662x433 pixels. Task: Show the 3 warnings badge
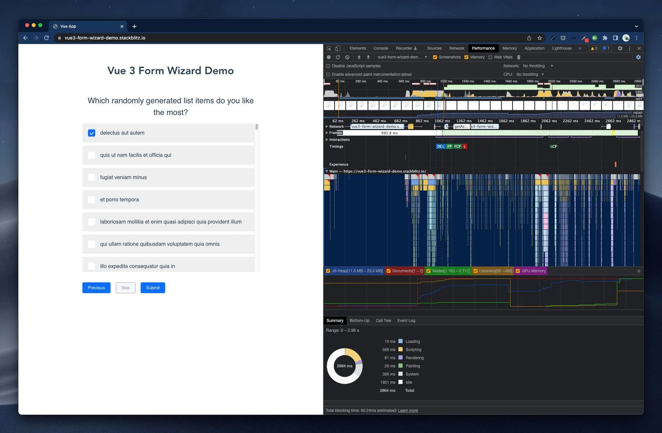tap(594, 49)
